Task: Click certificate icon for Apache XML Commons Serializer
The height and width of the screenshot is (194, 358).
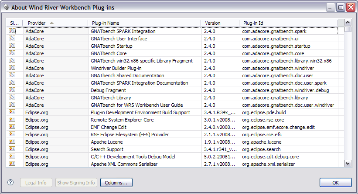Action: coord(12,164)
